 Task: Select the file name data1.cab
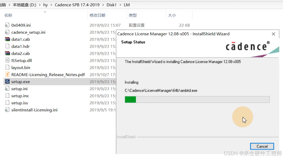click(20, 39)
